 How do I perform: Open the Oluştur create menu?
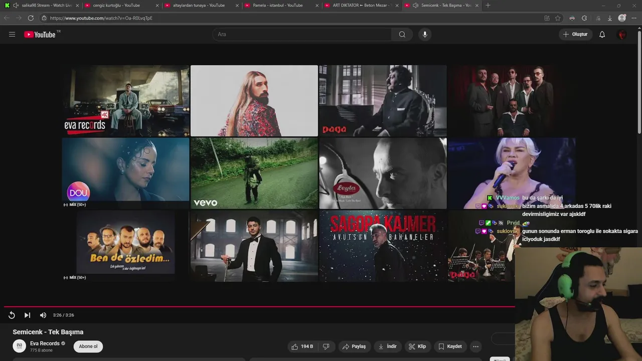[575, 35]
